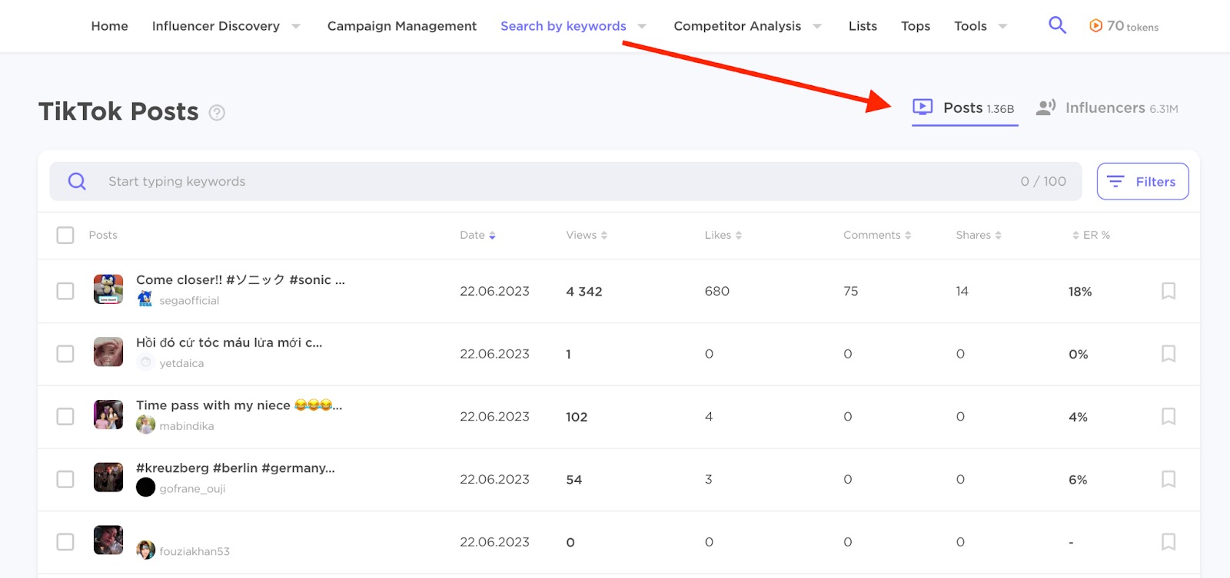Check the Time pass with my niece checkbox
Image resolution: width=1230 pixels, height=578 pixels.
click(x=65, y=417)
